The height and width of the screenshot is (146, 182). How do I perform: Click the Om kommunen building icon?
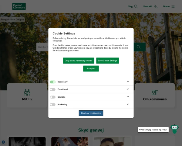[x=155, y=92]
